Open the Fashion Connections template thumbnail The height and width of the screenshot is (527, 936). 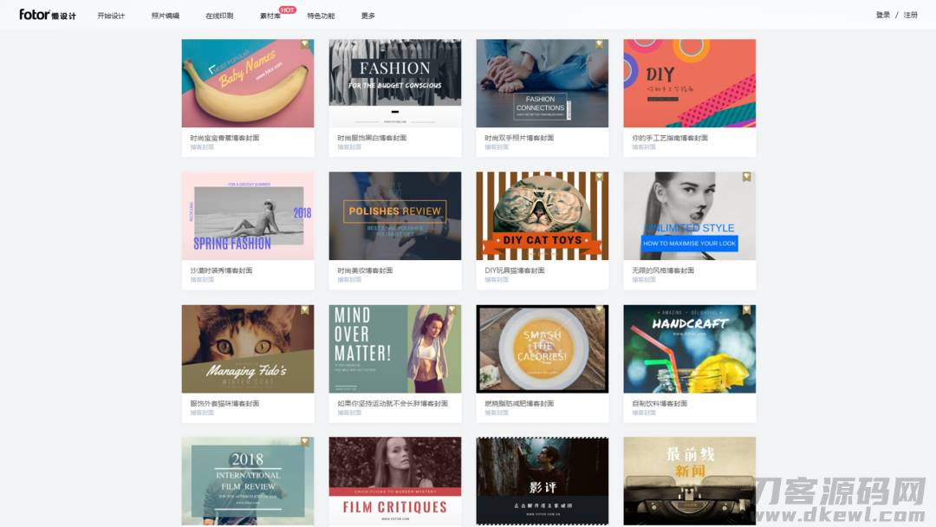tap(542, 83)
